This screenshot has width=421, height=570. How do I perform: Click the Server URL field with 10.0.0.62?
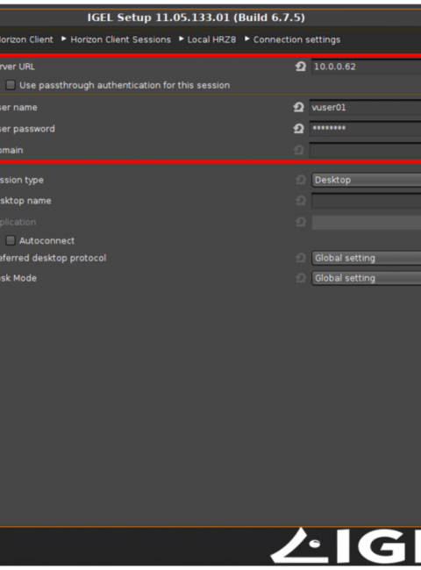[x=366, y=67]
